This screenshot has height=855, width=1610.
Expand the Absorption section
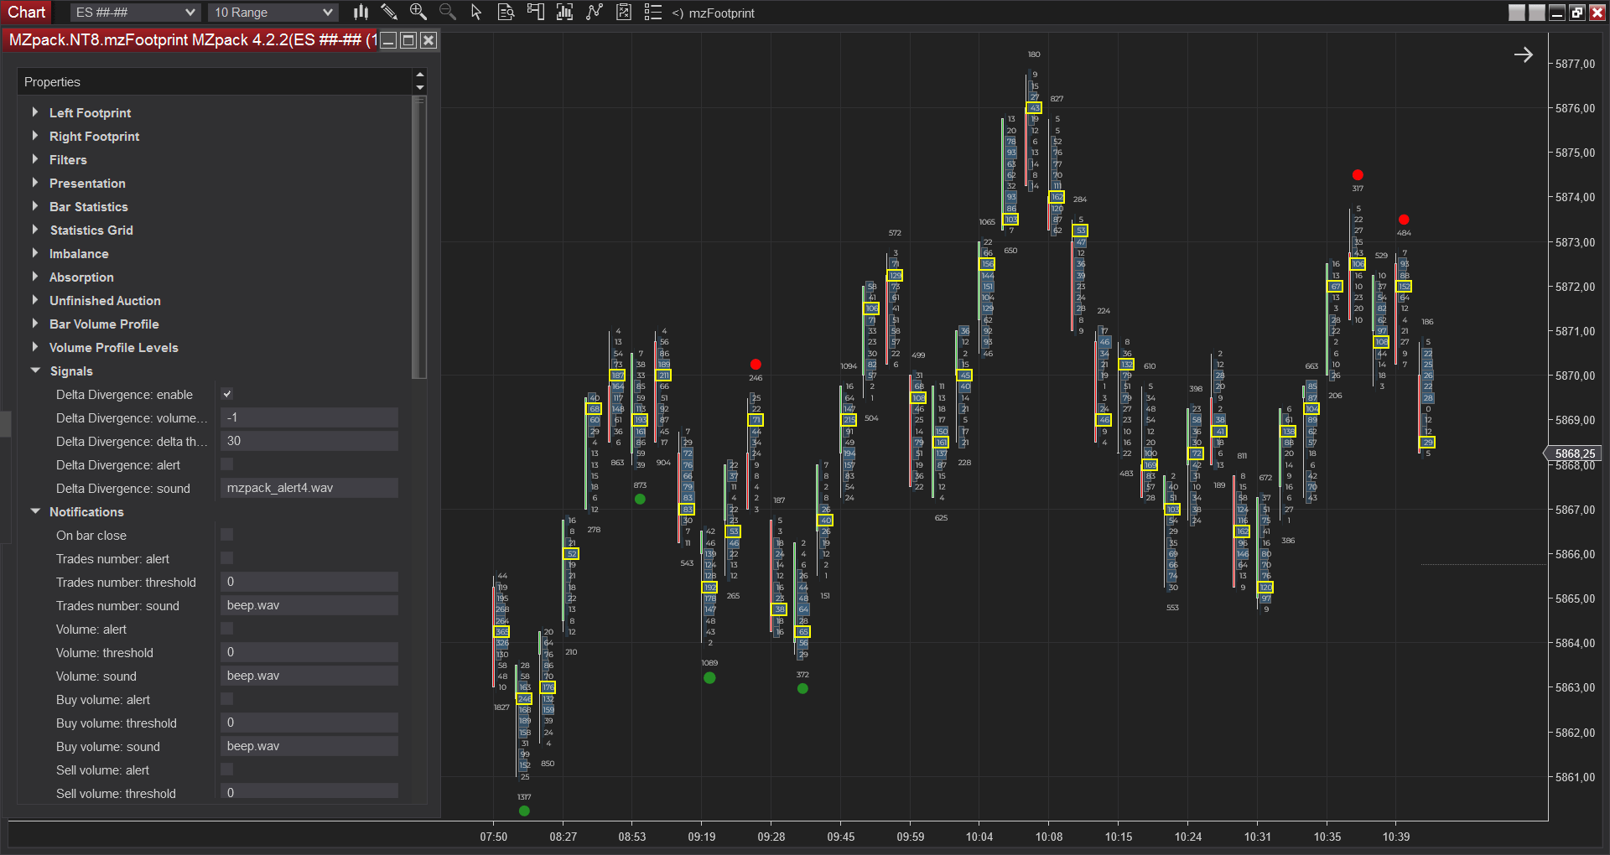coord(34,277)
